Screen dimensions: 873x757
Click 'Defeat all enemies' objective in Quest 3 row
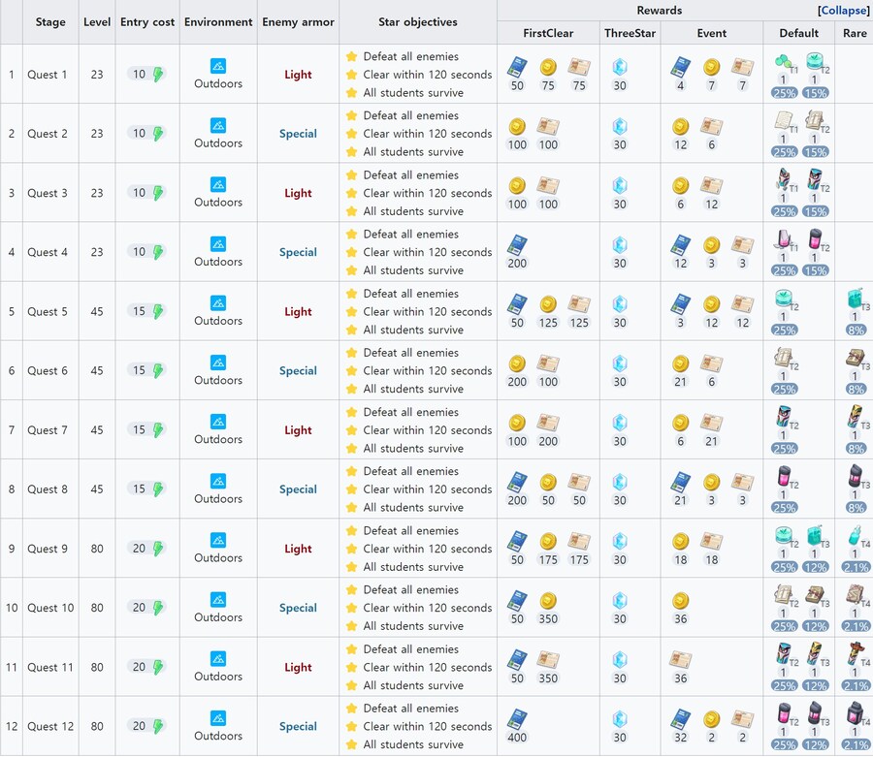[411, 175]
